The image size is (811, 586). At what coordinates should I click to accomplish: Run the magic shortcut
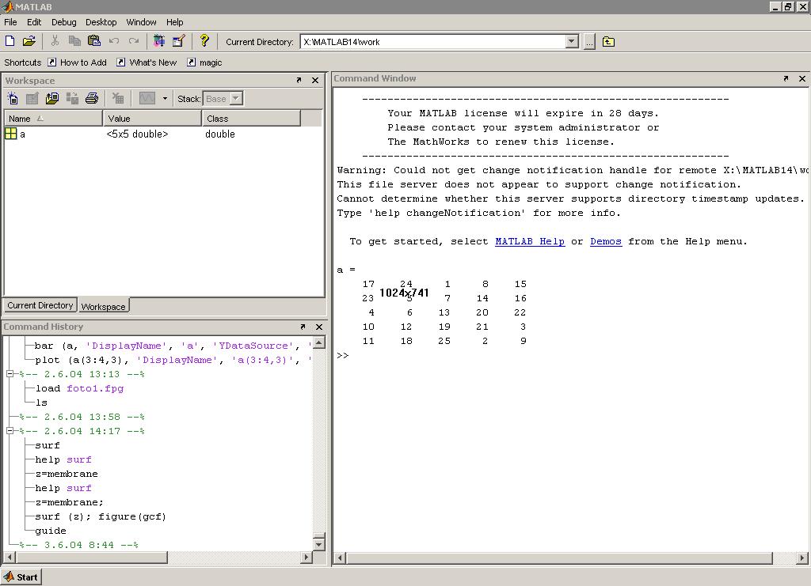coord(204,62)
